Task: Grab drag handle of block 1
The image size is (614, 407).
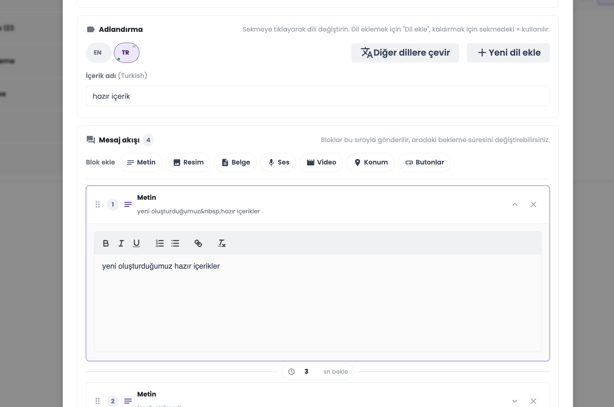Action: click(x=98, y=205)
